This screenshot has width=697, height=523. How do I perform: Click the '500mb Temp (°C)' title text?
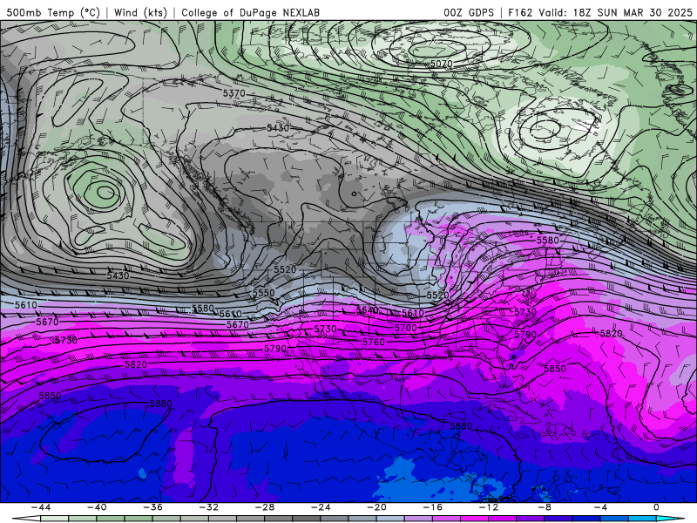coord(53,13)
